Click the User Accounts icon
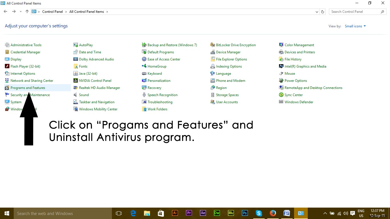 213,102
